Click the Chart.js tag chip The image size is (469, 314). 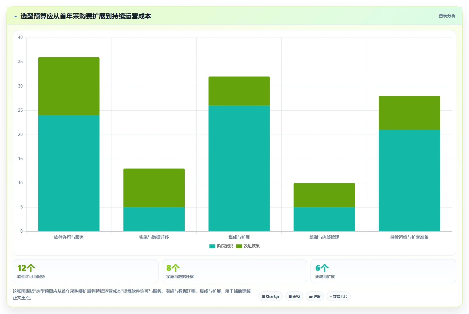[x=271, y=296]
